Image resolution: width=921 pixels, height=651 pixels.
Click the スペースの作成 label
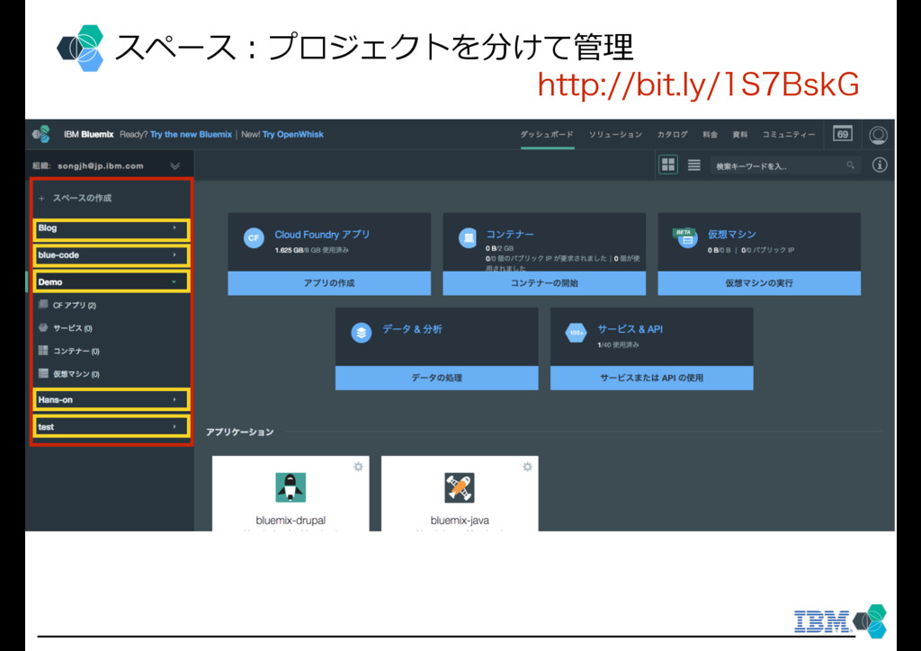click(82, 199)
